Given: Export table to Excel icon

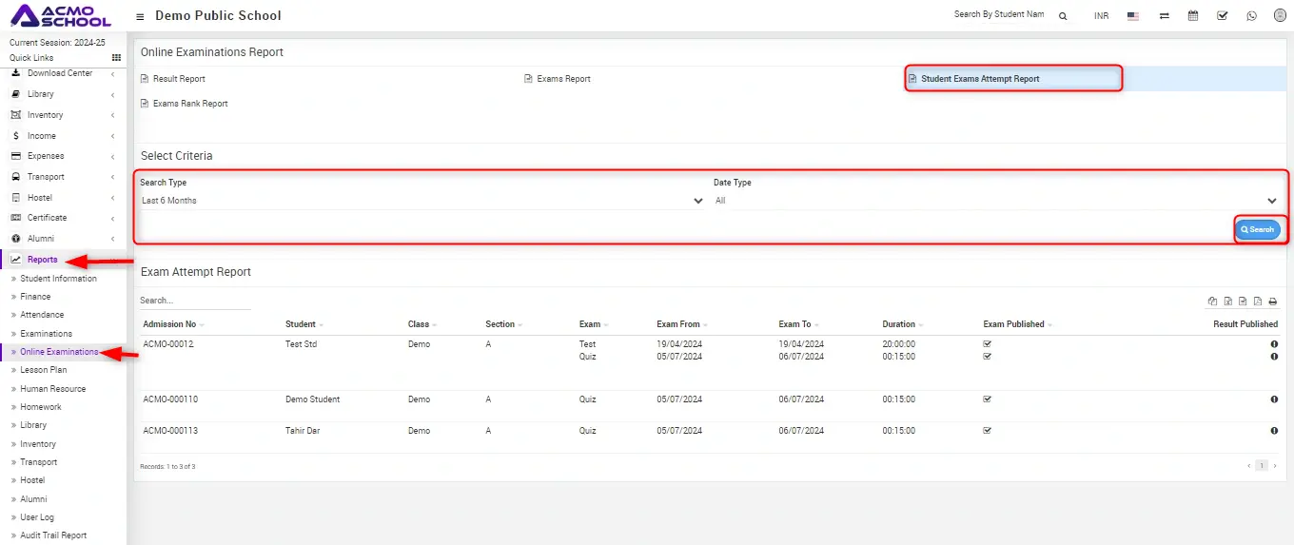Looking at the screenshot, I should 1227,302.
